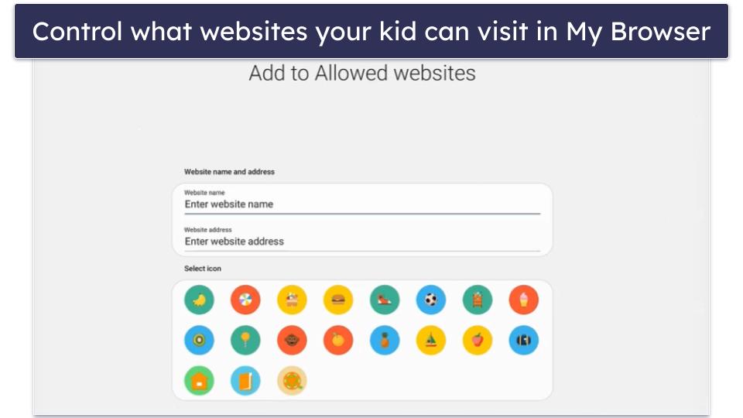
Task: Choose the suitcase icon
Action: click(524, 340)
